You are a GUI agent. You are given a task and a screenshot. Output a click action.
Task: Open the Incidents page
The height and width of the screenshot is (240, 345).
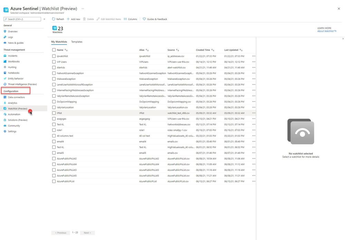12,56
